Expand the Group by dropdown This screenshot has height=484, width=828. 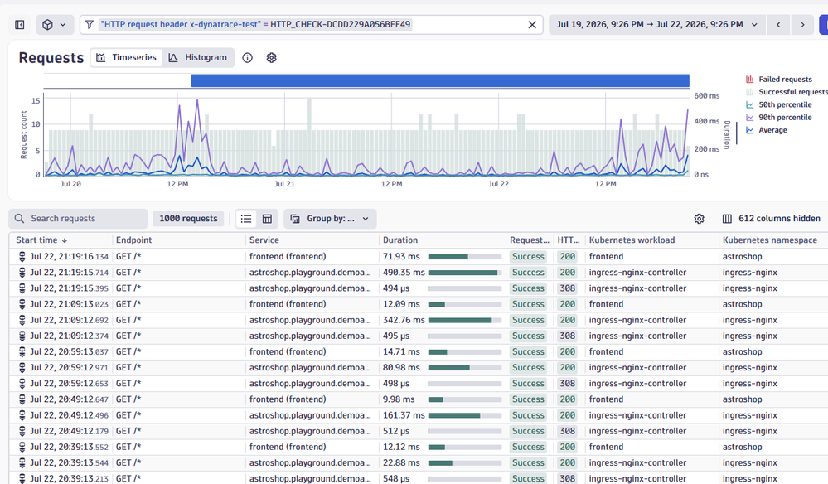pyautogui.click(x=330, y=219)
